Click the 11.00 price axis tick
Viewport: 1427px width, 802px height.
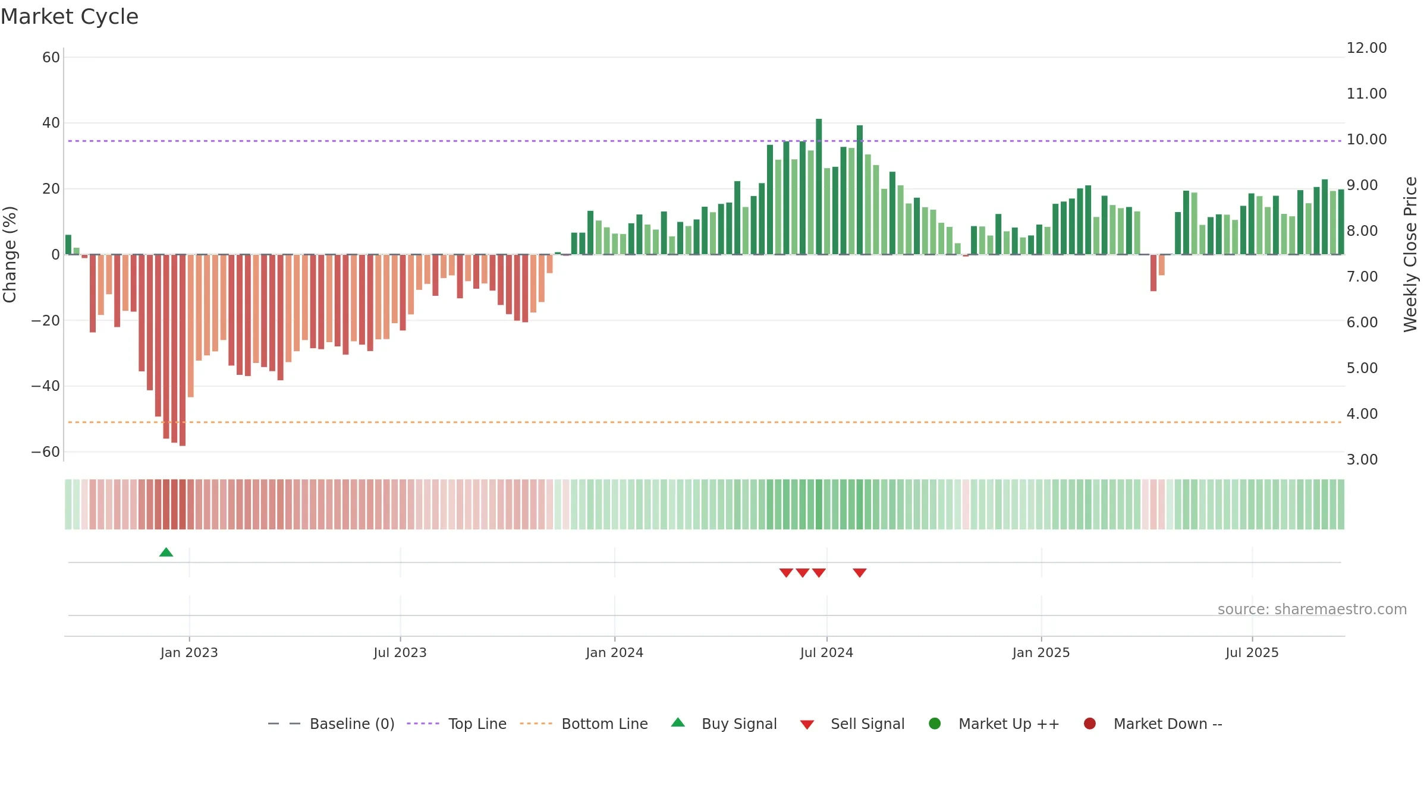(1366, 94)
